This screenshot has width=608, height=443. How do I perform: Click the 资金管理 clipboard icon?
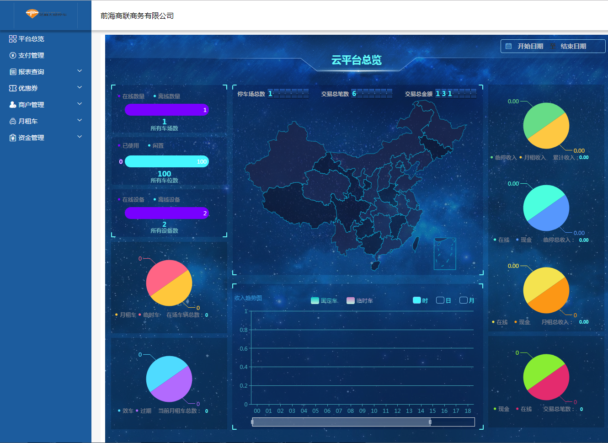[x=13, y=138]
